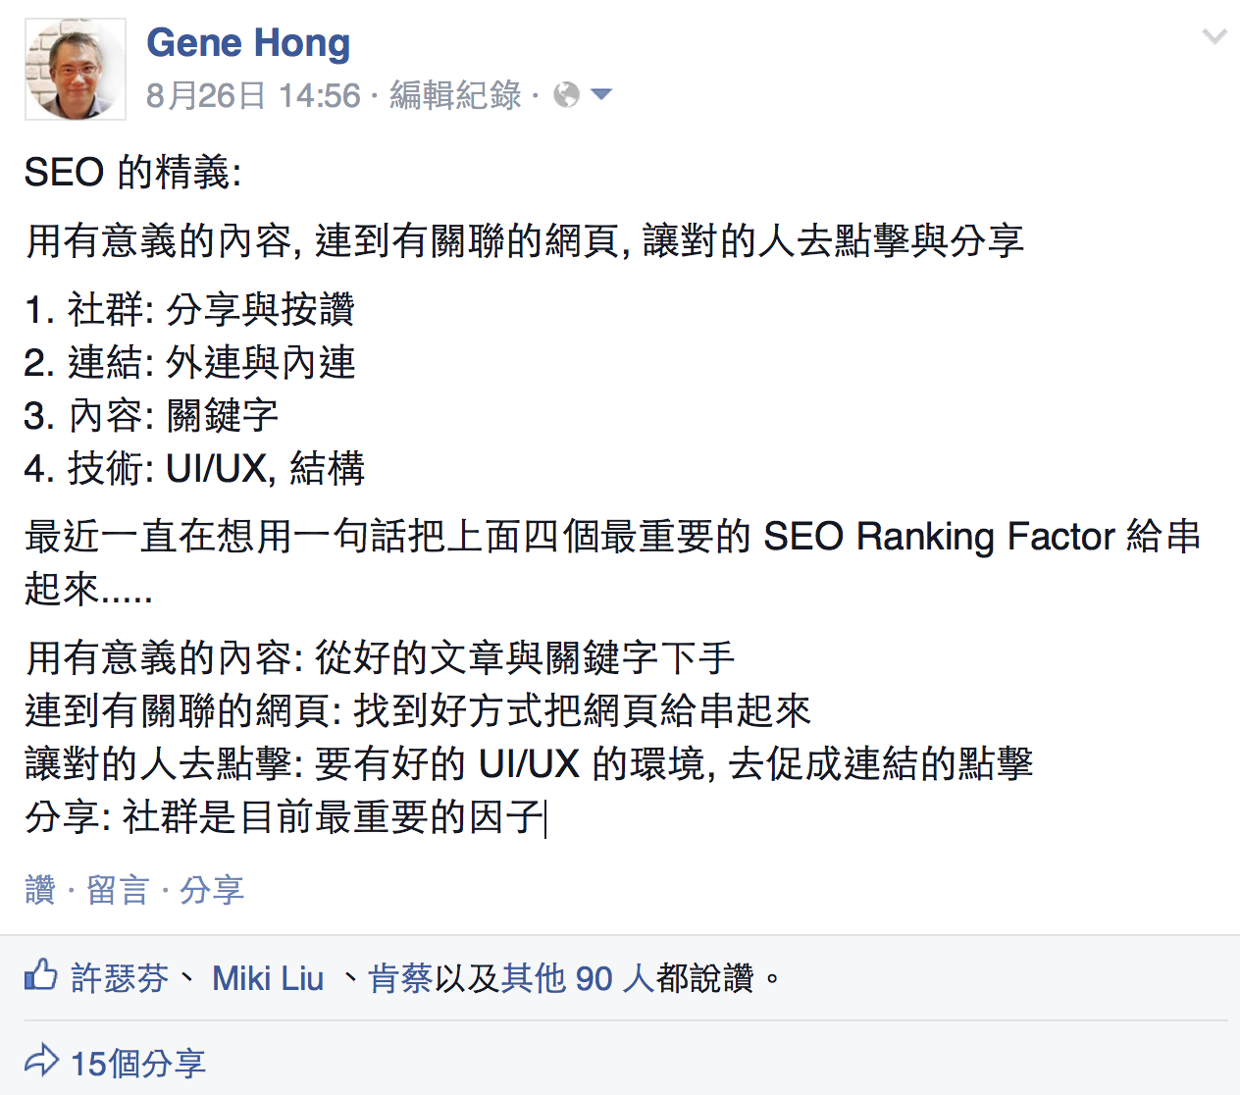View the 編輯紀錄 edit history

[455, 95]
